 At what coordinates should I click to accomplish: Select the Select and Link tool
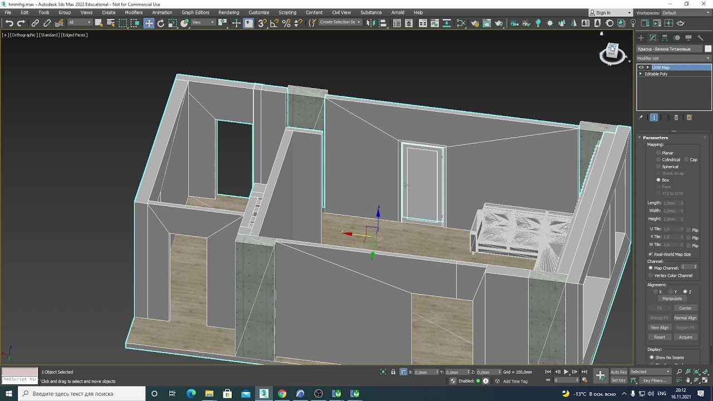click(35, 23)
